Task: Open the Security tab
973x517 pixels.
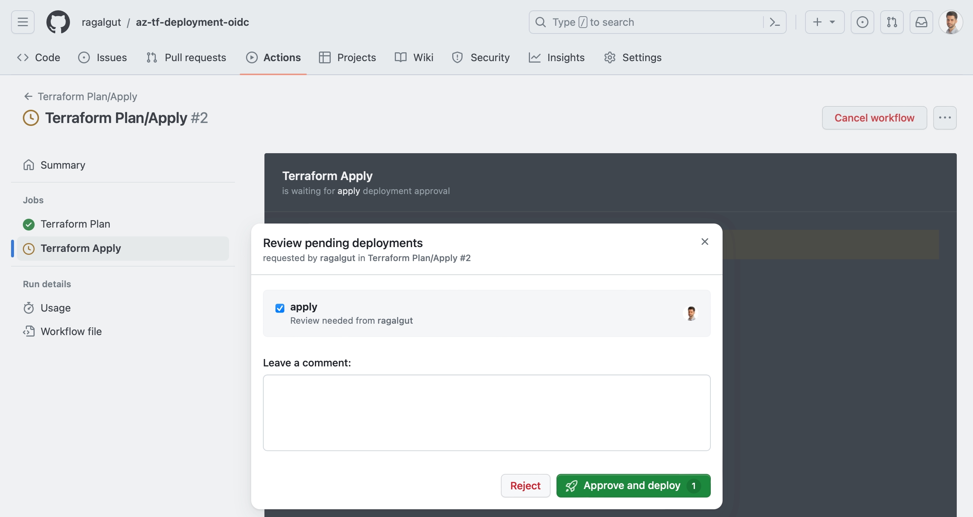Action: (481, 57)
